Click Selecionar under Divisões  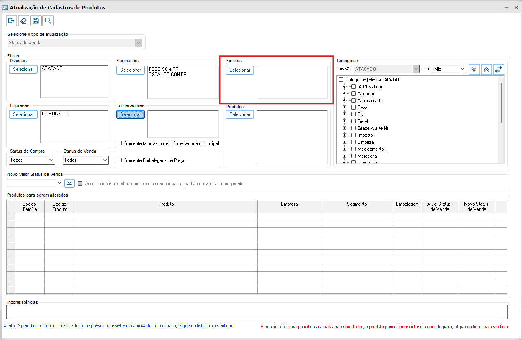[x=23, y=69]
